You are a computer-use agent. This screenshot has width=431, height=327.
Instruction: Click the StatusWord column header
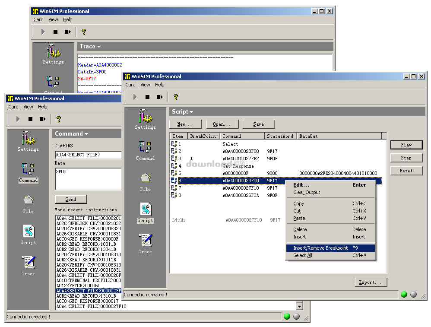tap(281, 136)
